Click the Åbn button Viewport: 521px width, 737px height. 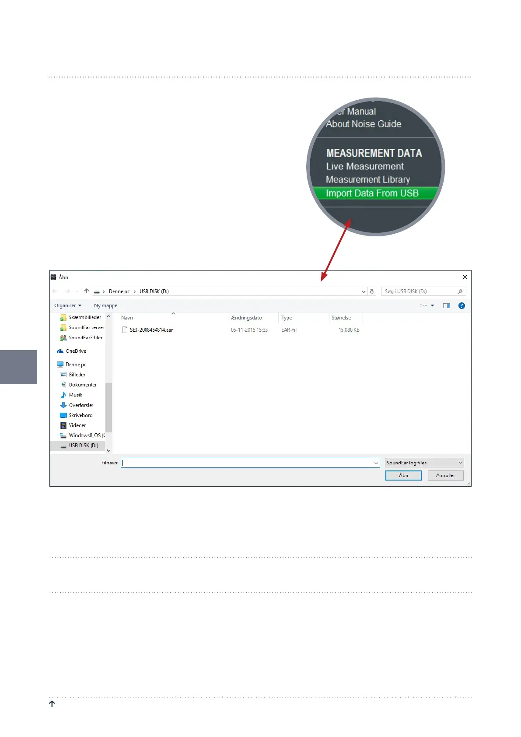[403, 475]
